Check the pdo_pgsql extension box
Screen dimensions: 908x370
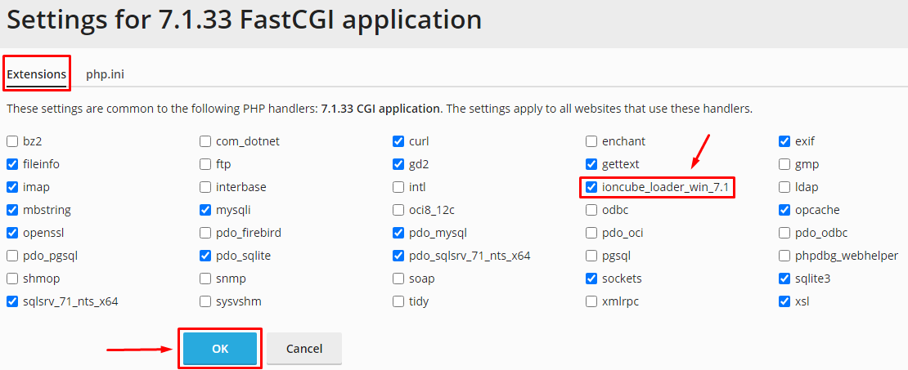(x=12, y=256)
